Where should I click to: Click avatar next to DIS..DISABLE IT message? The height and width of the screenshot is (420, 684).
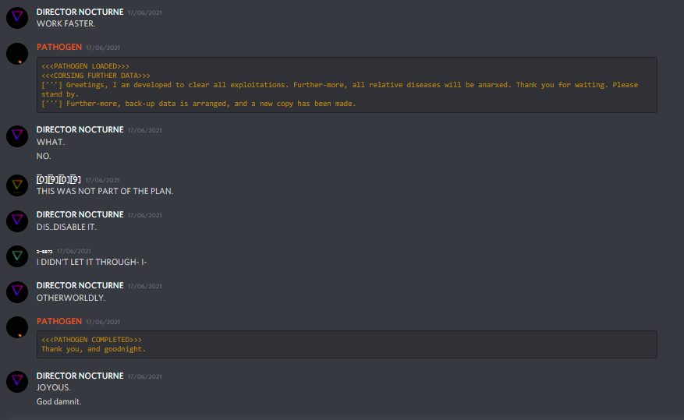point(17,221)
